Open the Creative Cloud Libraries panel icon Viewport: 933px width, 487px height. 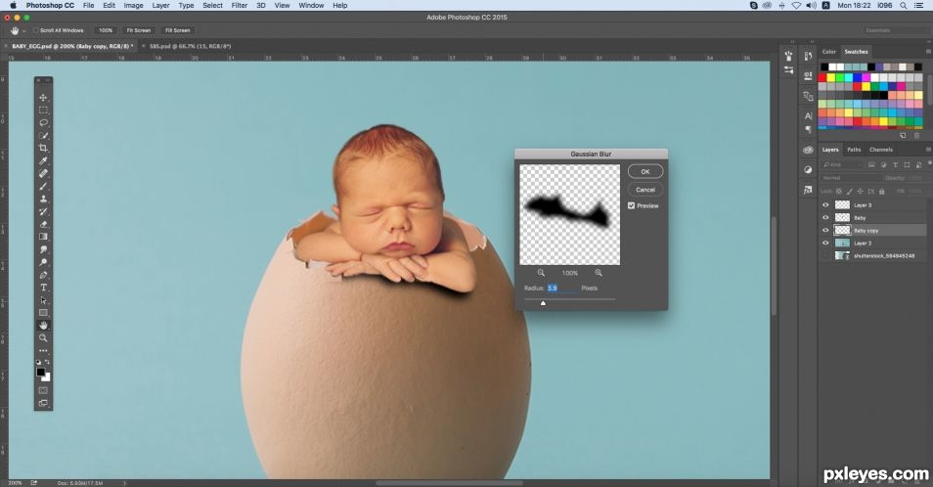pos(808,150)
